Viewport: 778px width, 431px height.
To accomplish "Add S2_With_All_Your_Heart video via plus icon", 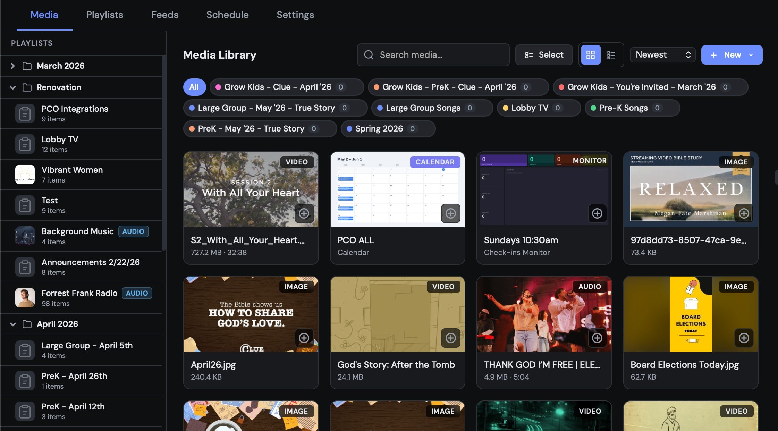I will point(304,213).
